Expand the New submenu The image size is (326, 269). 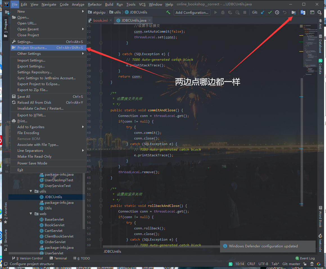(x=48, y=12)
